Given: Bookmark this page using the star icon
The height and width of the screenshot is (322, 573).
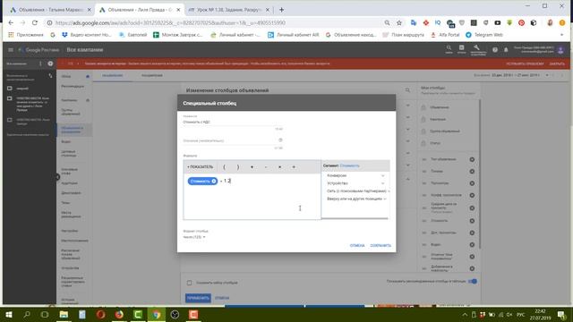Looking at the screenshot, I should (399, 22).
